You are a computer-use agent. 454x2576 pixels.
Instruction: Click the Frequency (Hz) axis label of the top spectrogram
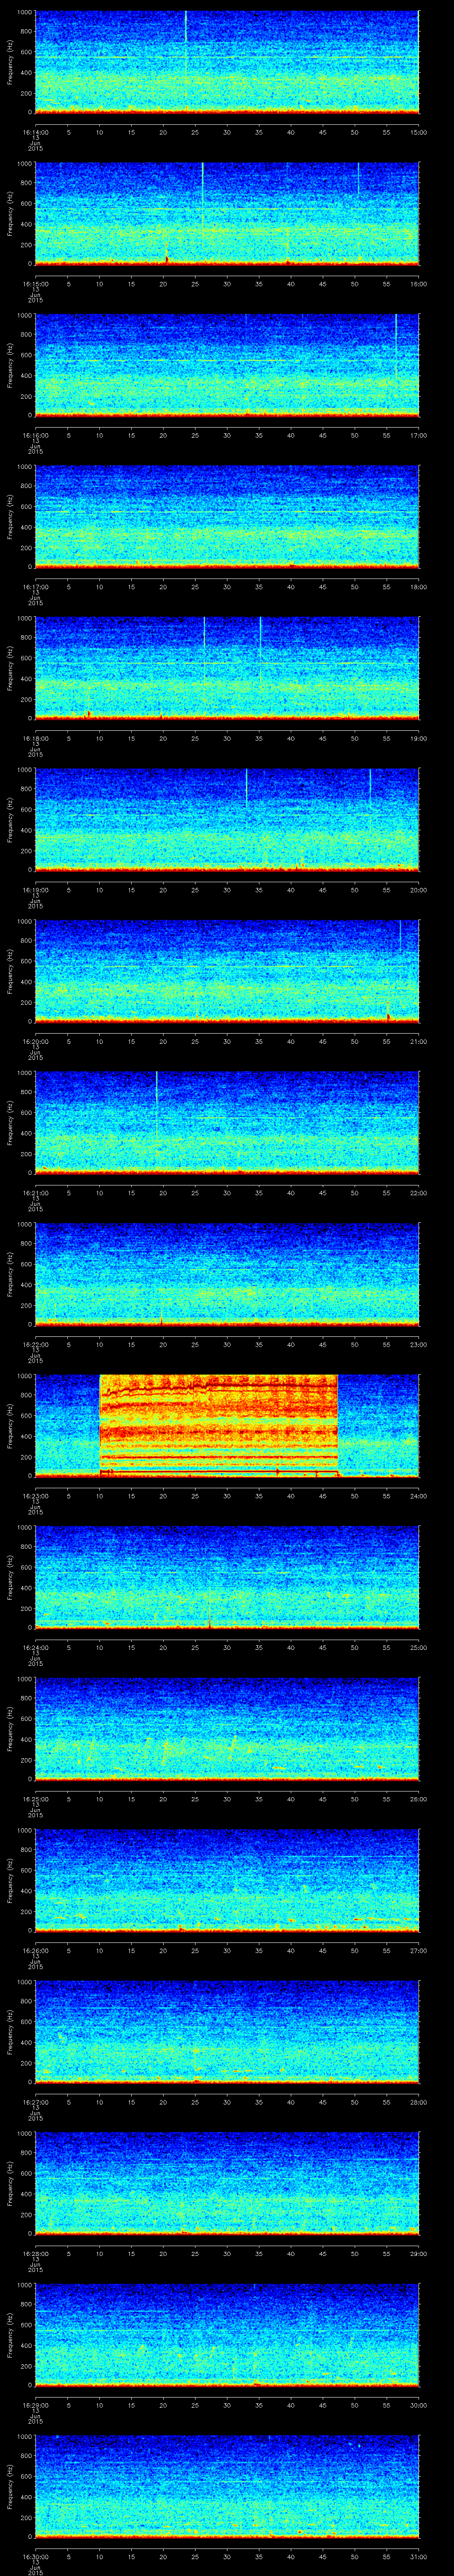point(10,61)
